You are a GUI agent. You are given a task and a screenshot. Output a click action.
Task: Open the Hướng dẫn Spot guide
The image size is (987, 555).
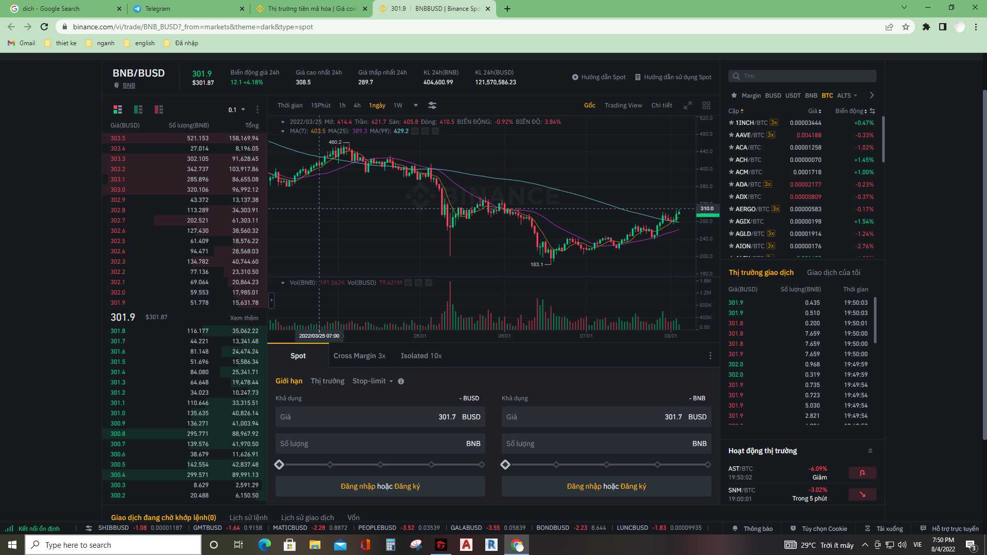[x=599, y=77]
